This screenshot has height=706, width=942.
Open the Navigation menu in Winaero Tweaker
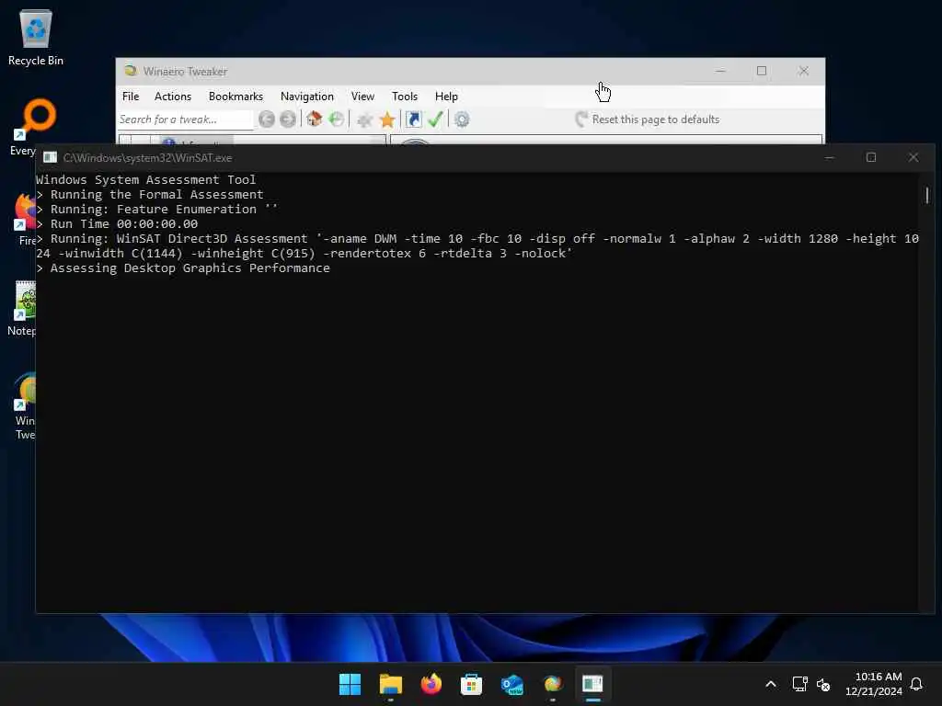306,96
